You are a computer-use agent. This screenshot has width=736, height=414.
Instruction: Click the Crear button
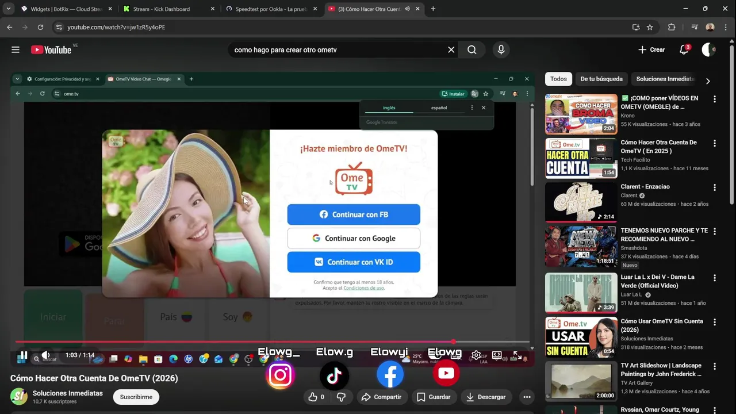click(x=651, y=50)
